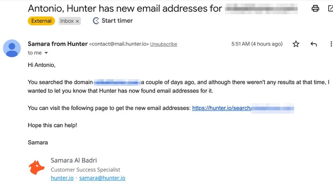Click the External label tag
The width and height of the screenshot is (333, 185).
41,21
